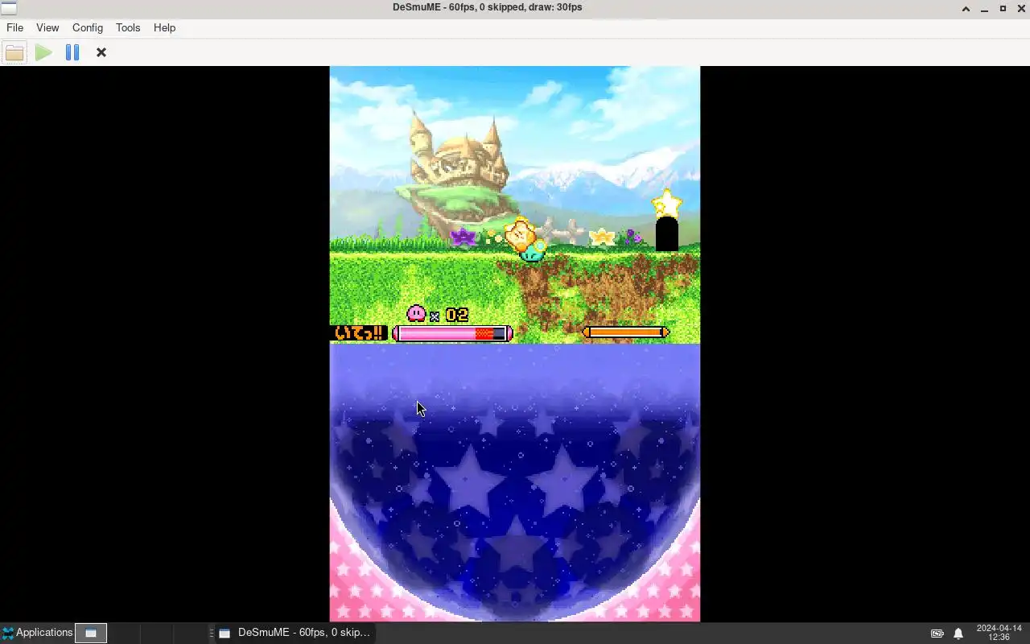Screen dimensions: 1030x644
Task: Pause the emulation with the blue pause icon
Action: click(x=72, y=52)
